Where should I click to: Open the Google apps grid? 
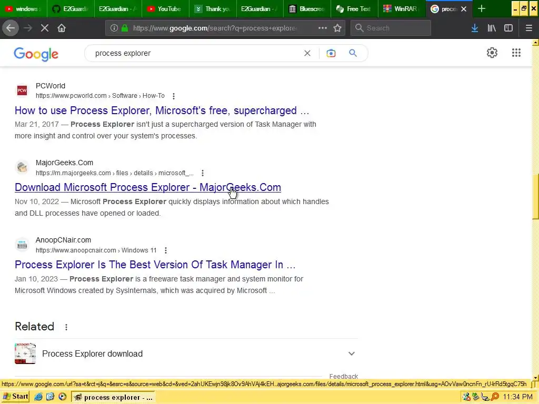click(x=516, y=53)
